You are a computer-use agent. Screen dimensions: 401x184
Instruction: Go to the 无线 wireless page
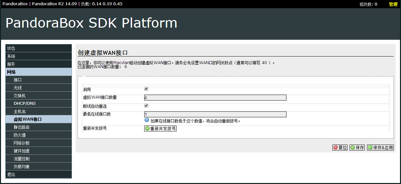click(x=39, y=88)
